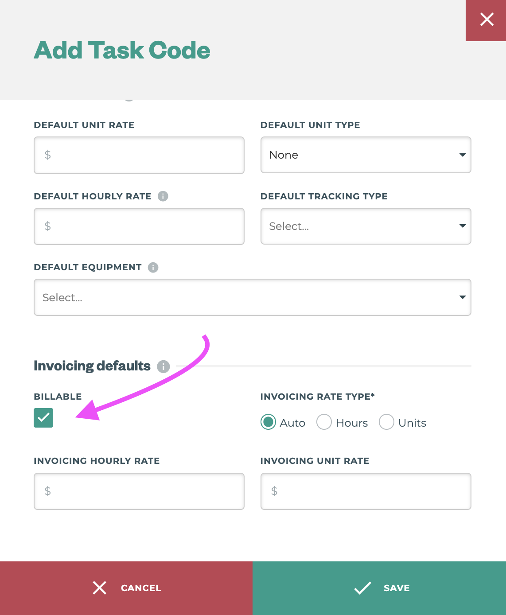The image size is (506, 615).
Task: Click the Default Hourly Rate field
Action: pyautogui.click(x=139, y=226)
